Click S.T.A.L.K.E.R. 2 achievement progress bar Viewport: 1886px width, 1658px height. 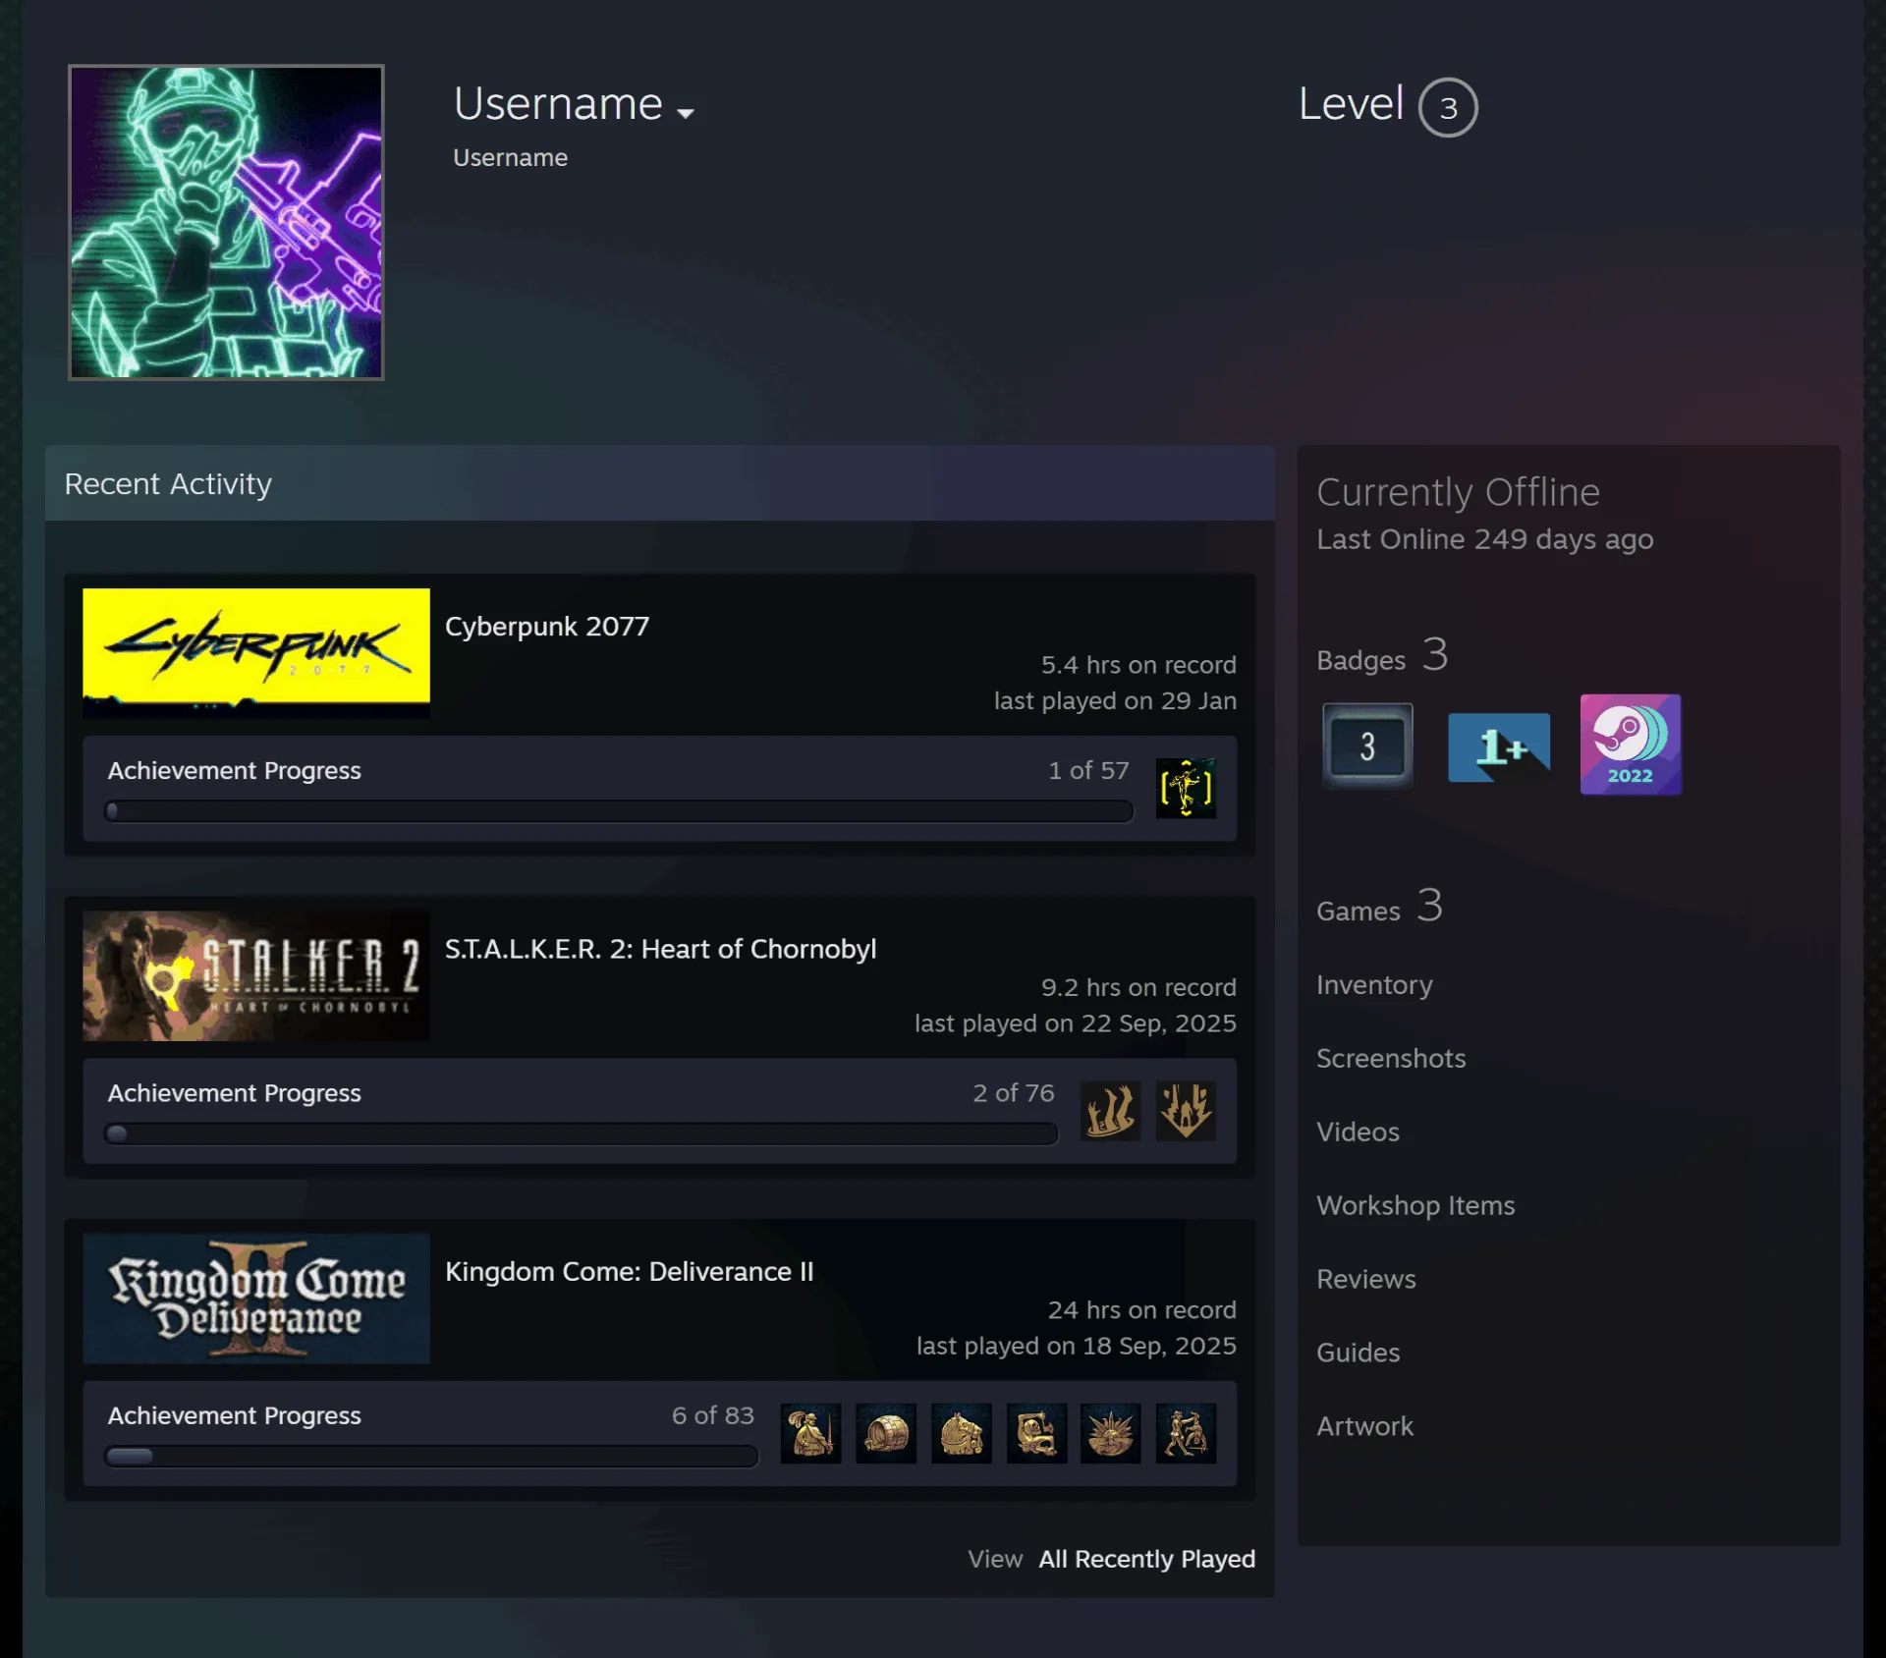pos(582,1133)
